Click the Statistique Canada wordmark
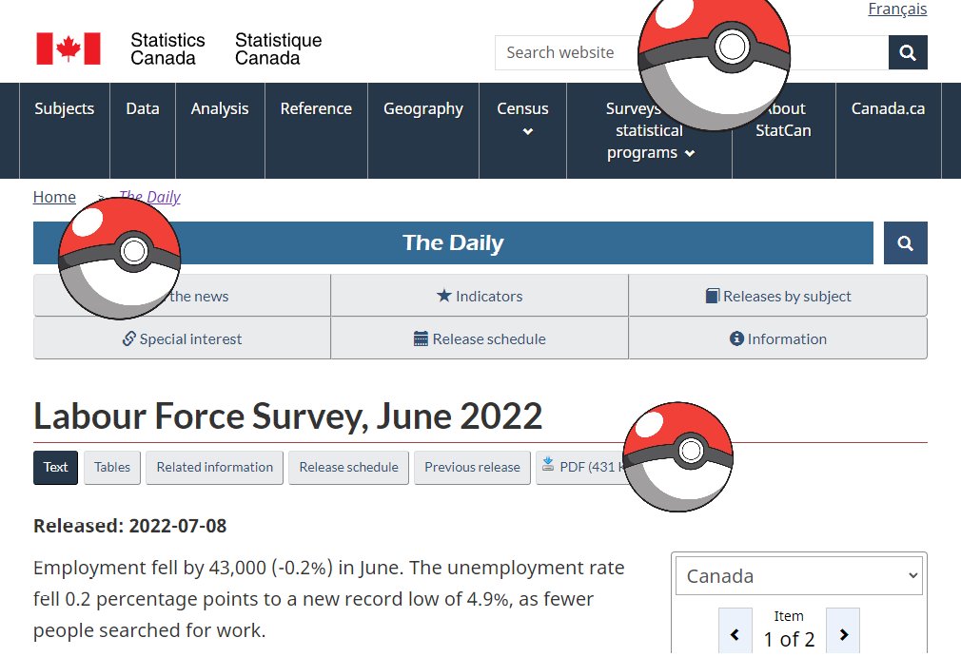The image size is (961, 657). [278, 49]
